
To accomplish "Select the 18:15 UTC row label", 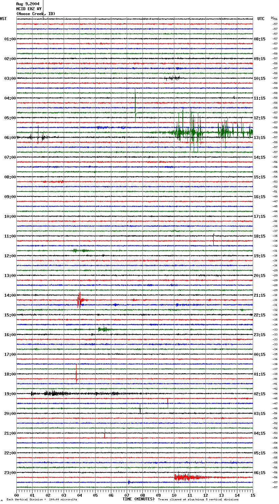I will [x=260, y=236].
